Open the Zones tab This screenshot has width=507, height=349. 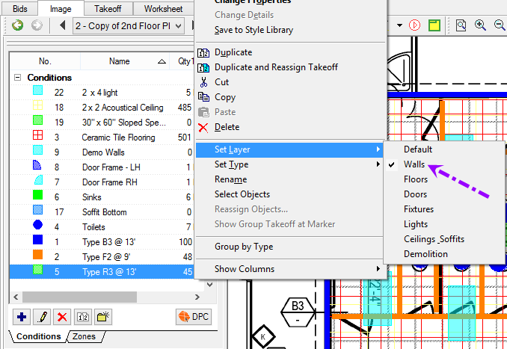(x=84, y=336)
